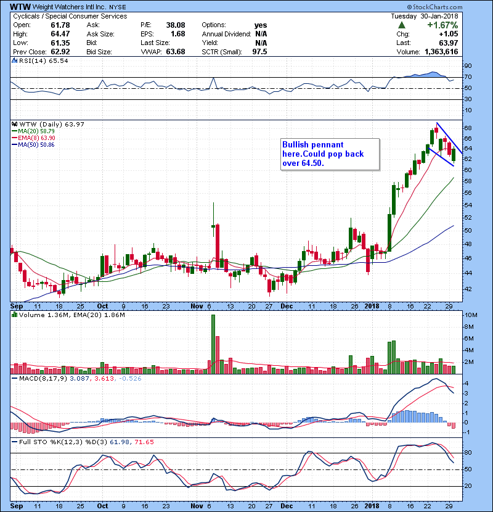Click the MACD histogram value -0.526

pyautogui.click(x=130, y=379)
